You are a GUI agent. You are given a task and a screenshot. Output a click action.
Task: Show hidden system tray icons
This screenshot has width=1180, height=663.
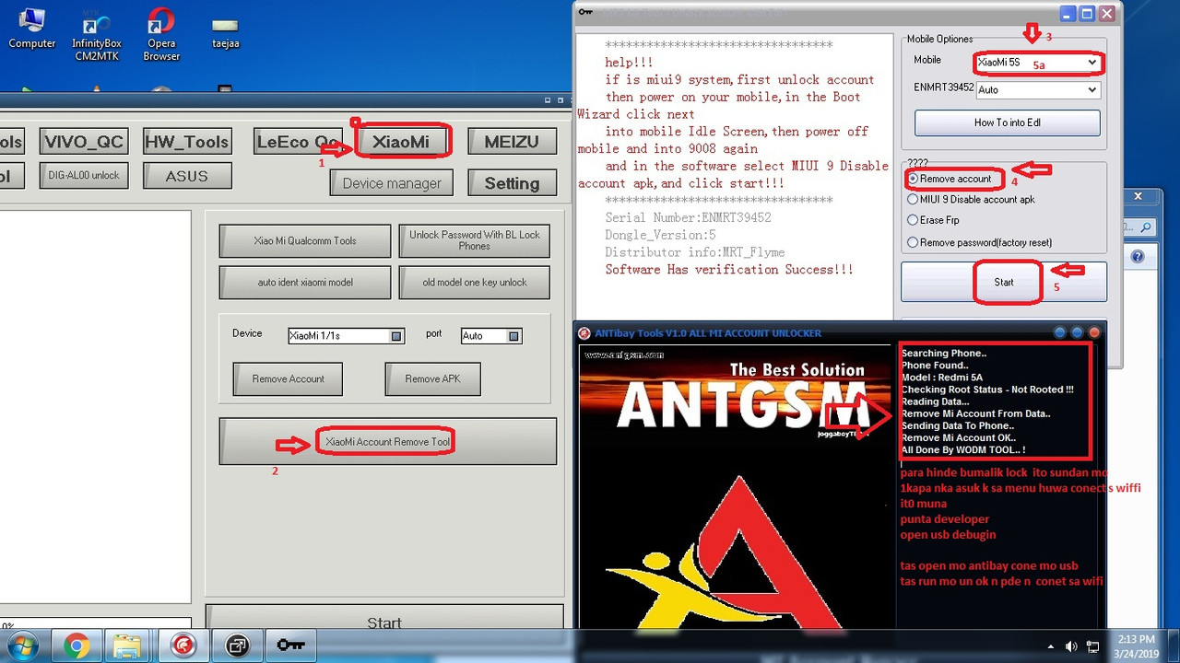1050,646
